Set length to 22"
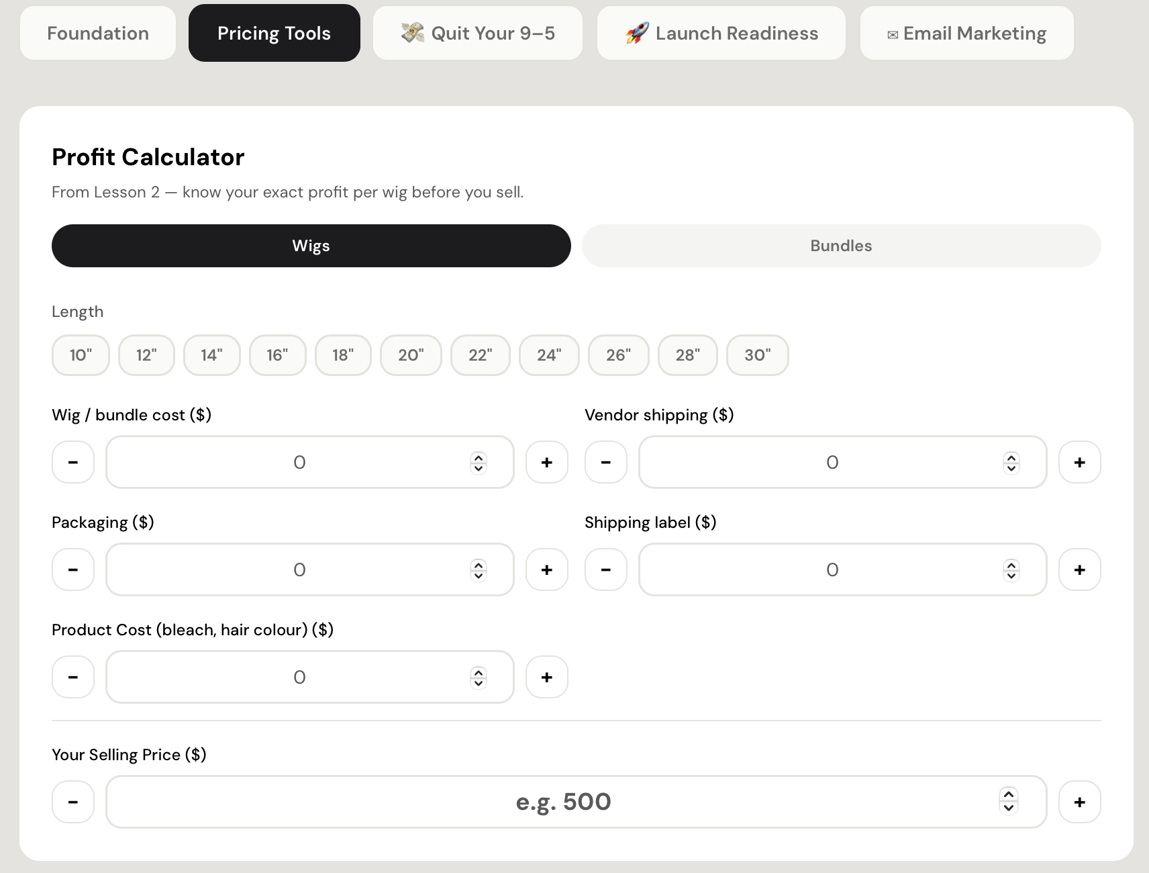The width and height of the screenshot is (1149, 873). tap(481, 355)
